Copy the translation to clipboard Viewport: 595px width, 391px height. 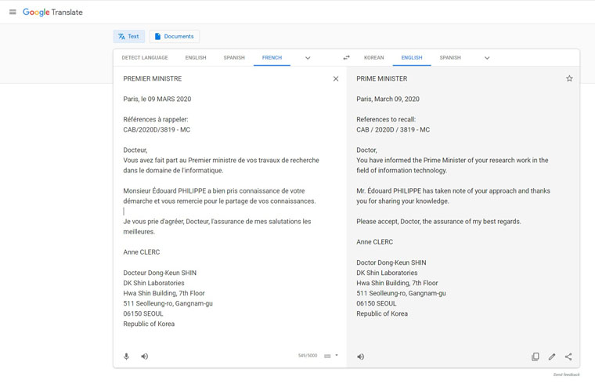535,357
